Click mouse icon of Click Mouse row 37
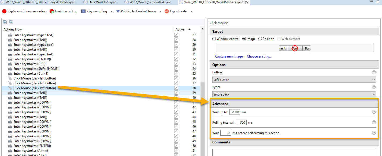The width and height of the screenshot is (382, 156). pos(10,83)
